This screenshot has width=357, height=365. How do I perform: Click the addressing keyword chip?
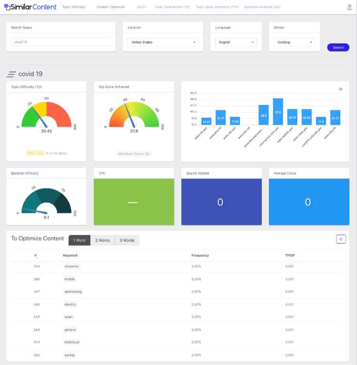[73, 292]
